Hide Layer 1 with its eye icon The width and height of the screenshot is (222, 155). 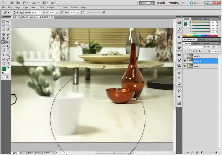185,61
